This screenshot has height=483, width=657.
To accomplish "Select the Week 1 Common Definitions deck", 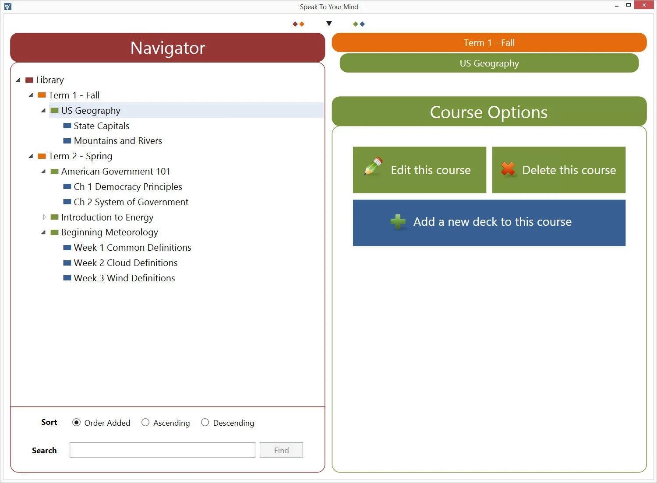I will coord(133,248).
